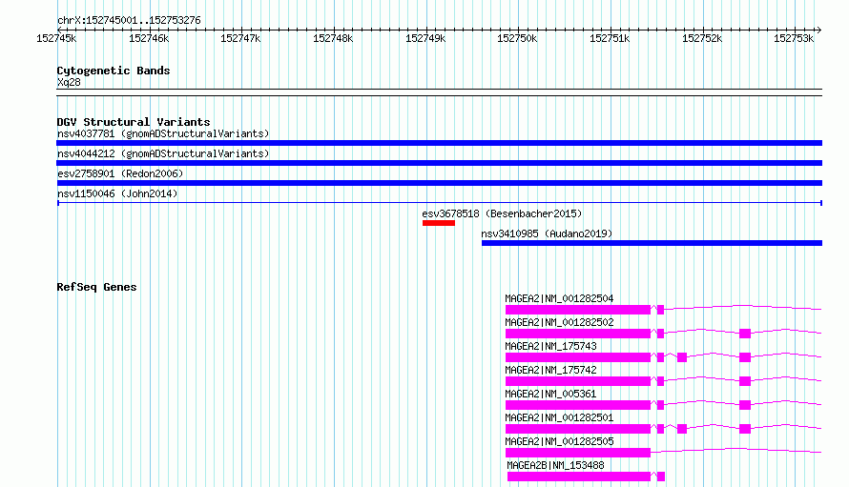Open variant label esv2758901 (Redon2006)
This screenshot has width=849, height=487.
pos(120,173)
